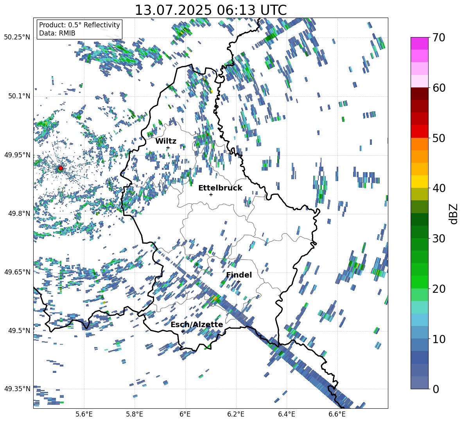Click the dBZ colorbar axis label
463x422 pixels.
pos(454,214)
